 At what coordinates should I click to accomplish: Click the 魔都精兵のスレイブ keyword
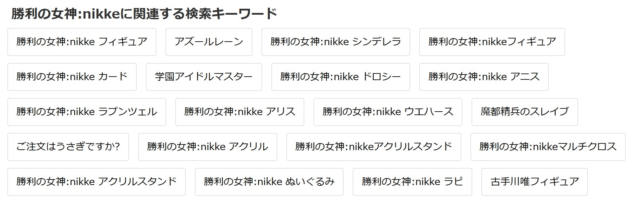click(x=524, y=112)
